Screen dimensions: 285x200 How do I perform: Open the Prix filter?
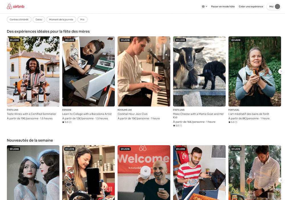coord(82,20)
